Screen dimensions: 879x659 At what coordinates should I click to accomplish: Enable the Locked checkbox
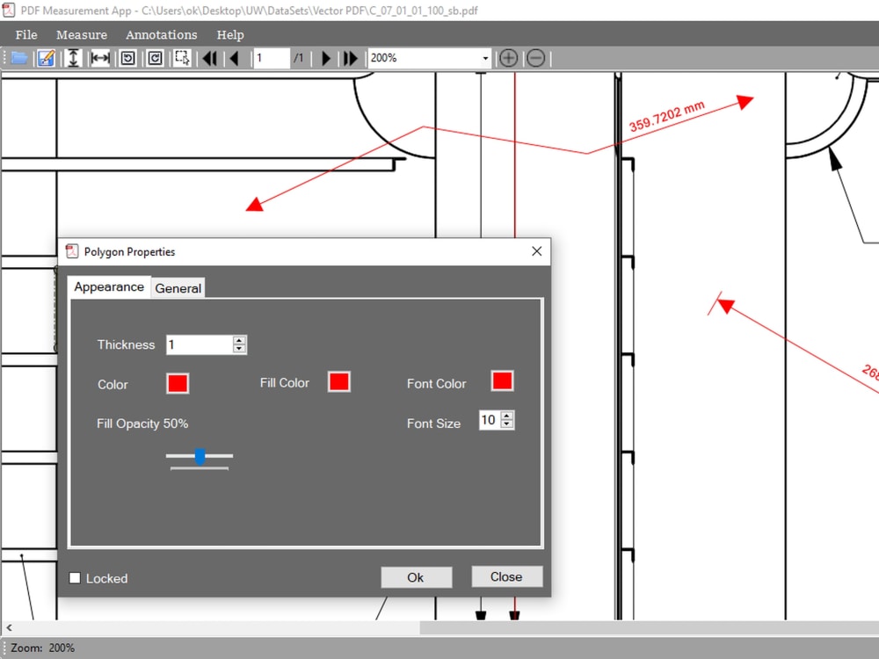[x=75, y=578]
